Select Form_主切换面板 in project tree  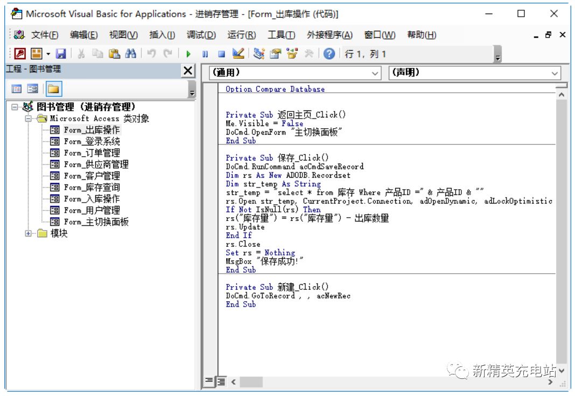point(96,221)
